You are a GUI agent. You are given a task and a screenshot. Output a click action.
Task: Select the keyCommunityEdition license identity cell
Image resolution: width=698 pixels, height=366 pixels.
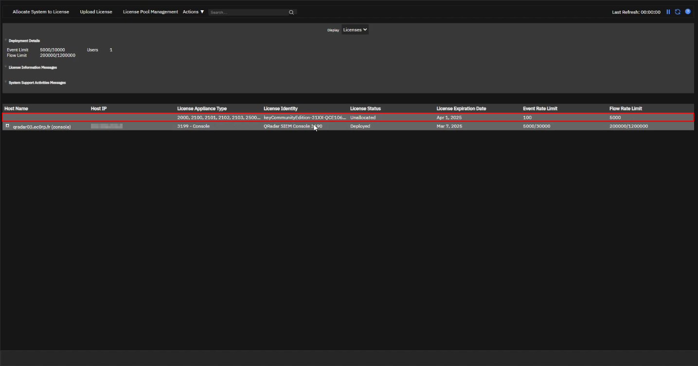305,117
